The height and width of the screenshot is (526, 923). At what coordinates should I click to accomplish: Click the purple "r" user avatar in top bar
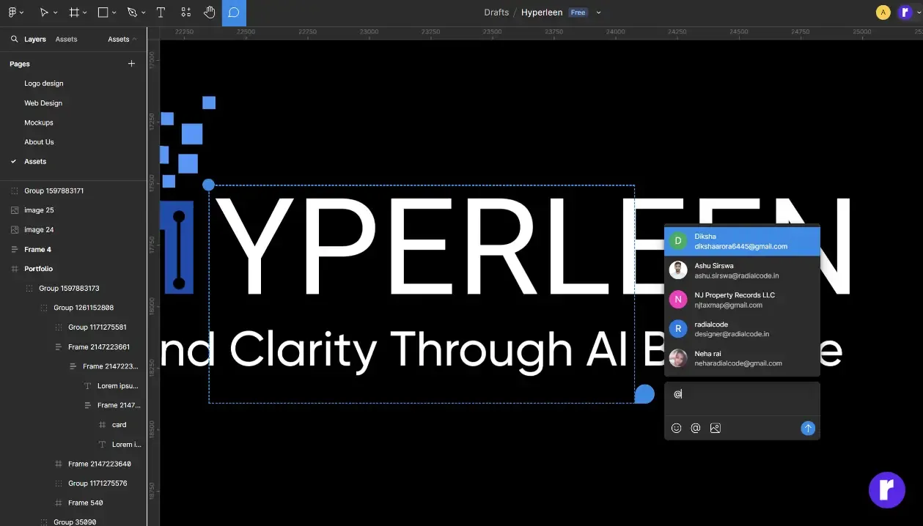click(905, 12)
